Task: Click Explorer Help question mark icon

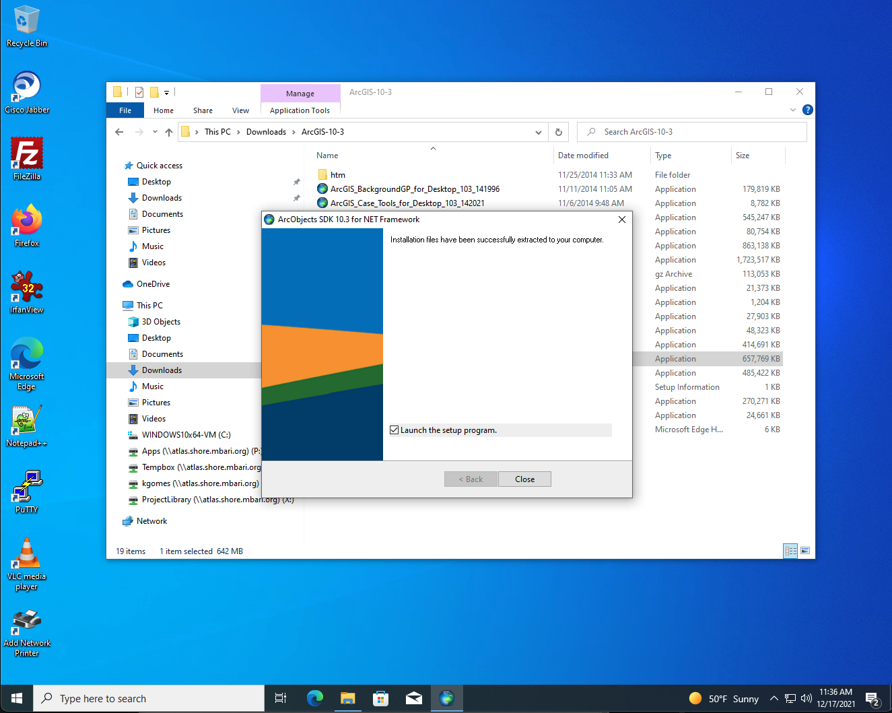Action: pos(808,110)
